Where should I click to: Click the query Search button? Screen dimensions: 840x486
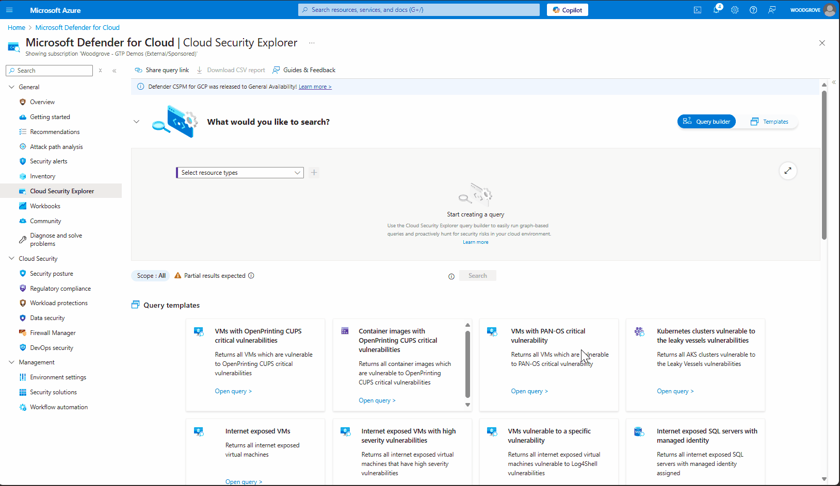coord(478,276)
